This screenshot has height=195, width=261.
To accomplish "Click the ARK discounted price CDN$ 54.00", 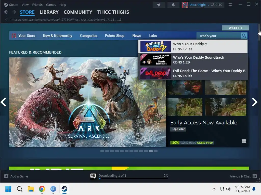I will point(205,143).
